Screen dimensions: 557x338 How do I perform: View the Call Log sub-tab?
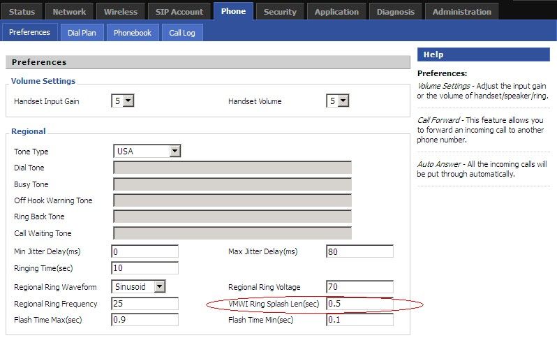tap(182, 33)
